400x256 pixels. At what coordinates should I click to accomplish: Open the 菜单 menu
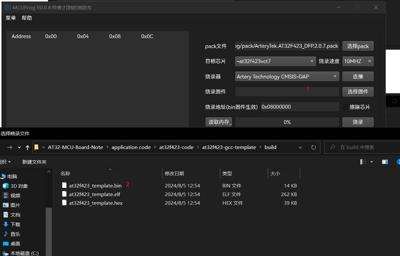11,18
